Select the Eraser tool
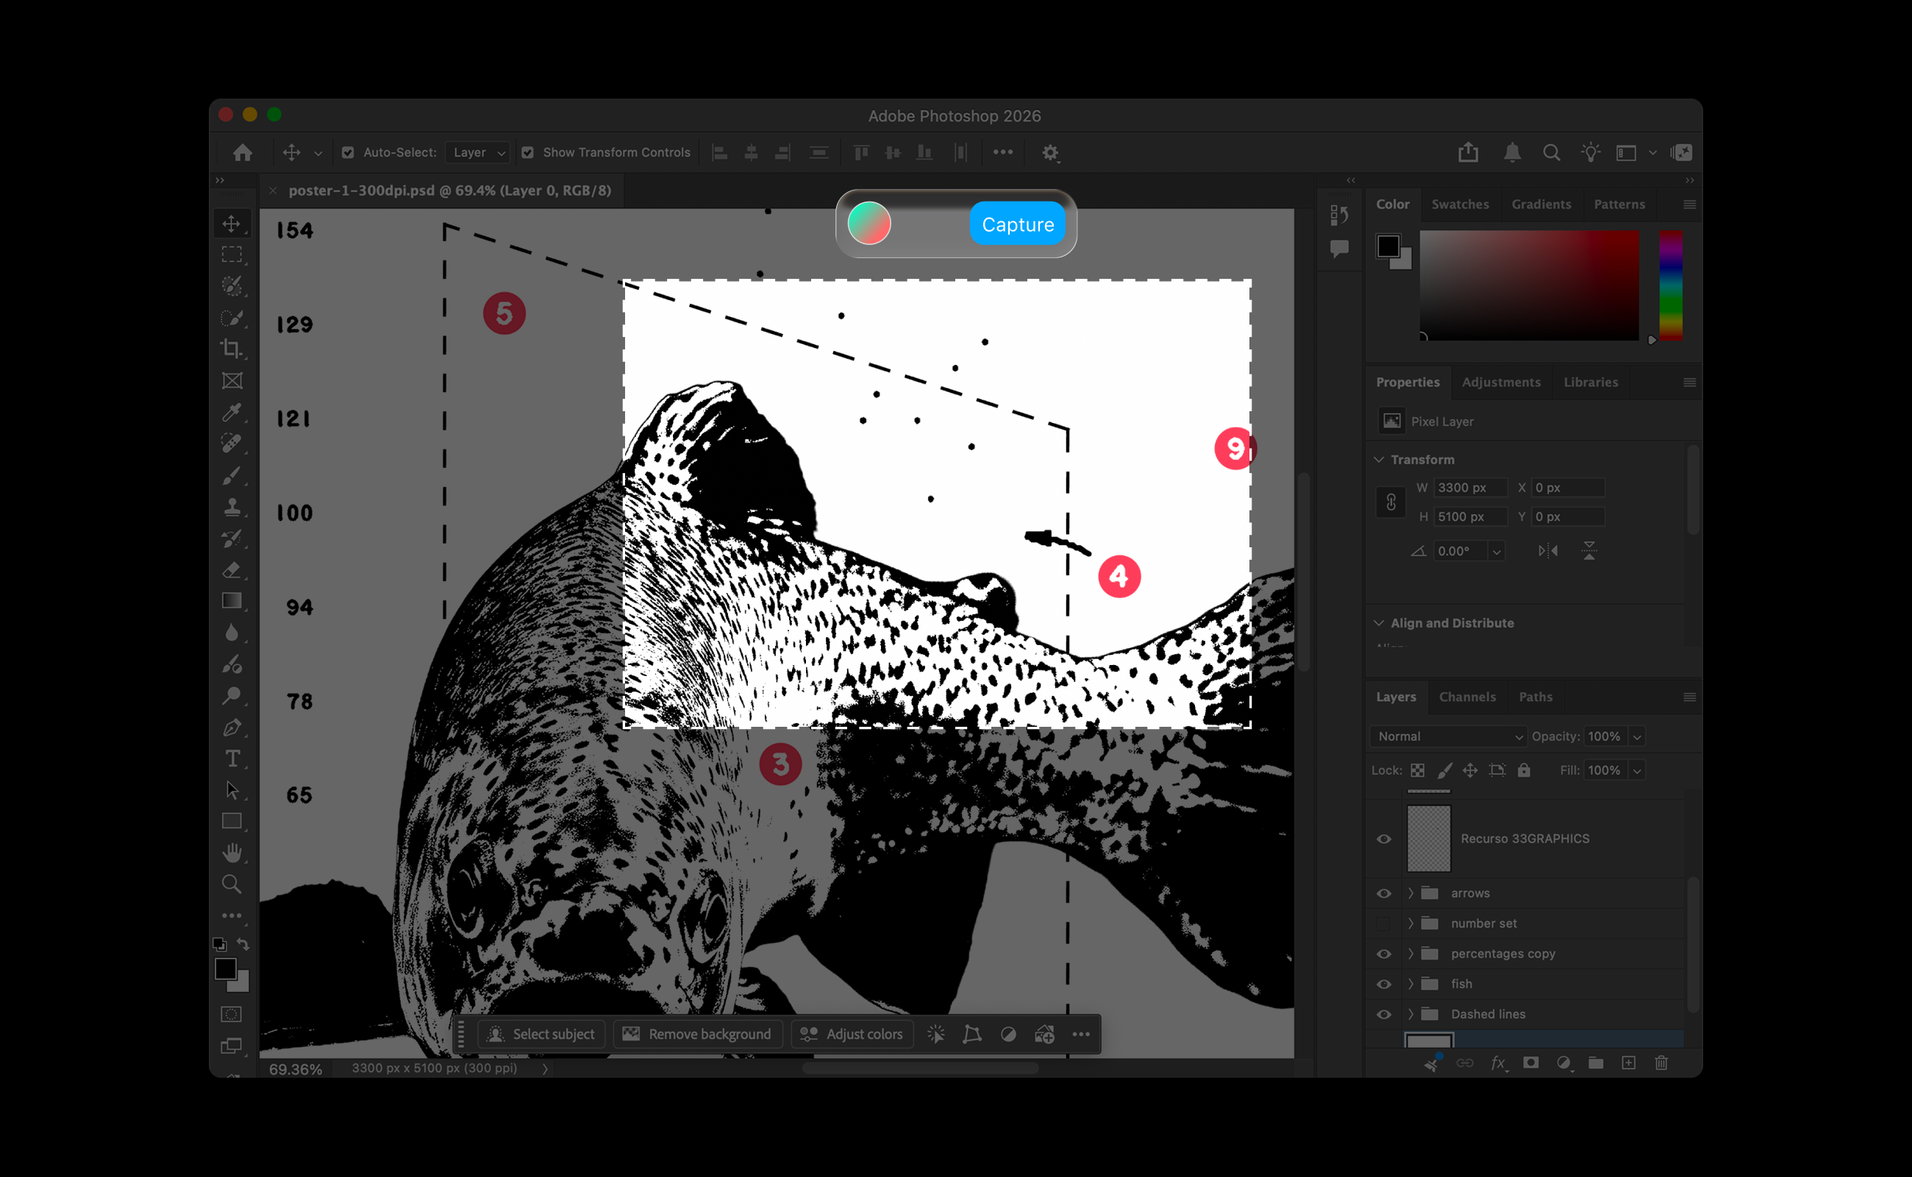This screenshot has width=1912, height=1177. point(231,570)
